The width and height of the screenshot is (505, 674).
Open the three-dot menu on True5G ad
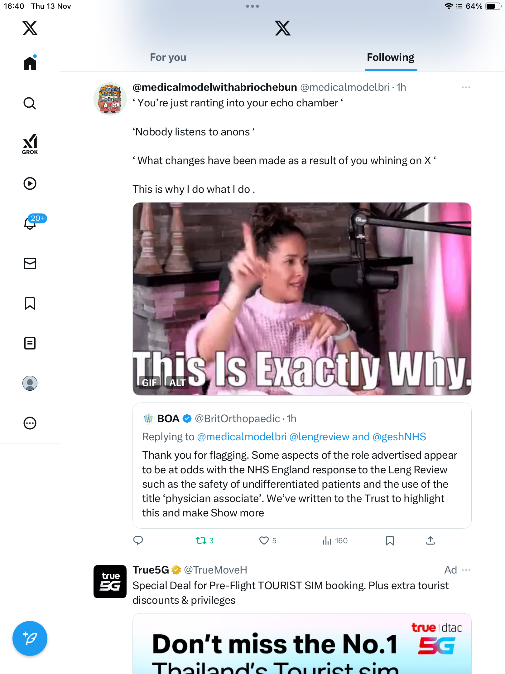466,570
